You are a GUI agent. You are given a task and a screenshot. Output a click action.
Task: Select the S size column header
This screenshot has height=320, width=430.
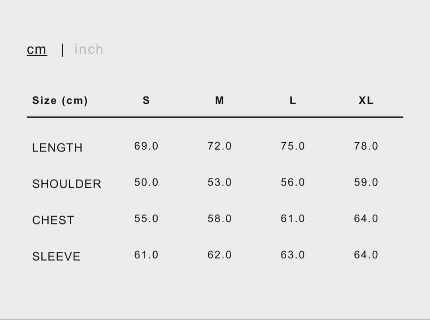coord(146,101)
